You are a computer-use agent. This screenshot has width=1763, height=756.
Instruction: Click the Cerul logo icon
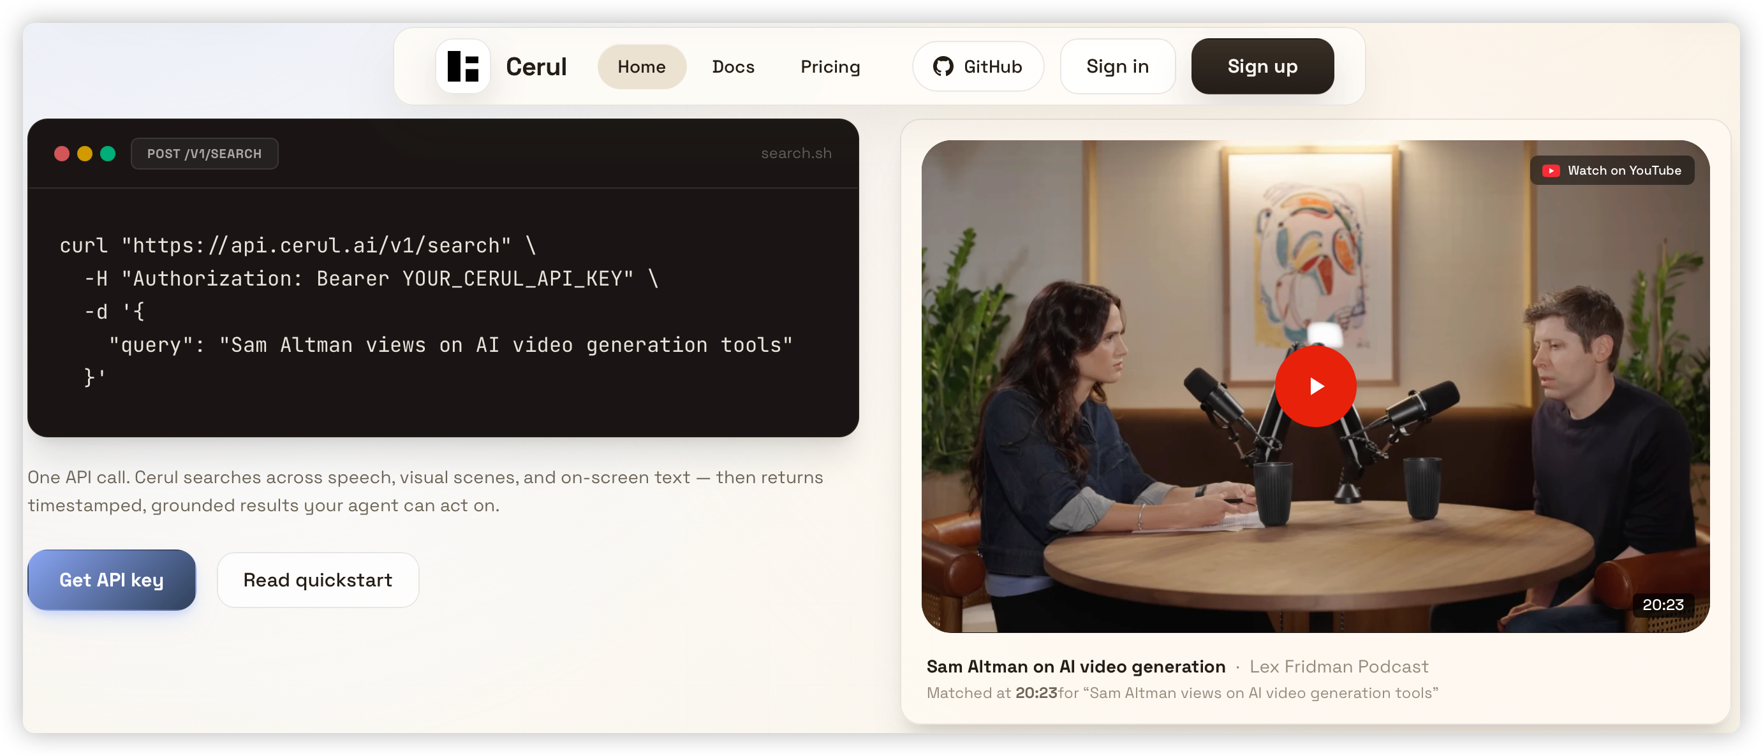(462, 66)
